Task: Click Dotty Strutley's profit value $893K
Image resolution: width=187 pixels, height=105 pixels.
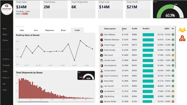Action: (x=134, y=50)
